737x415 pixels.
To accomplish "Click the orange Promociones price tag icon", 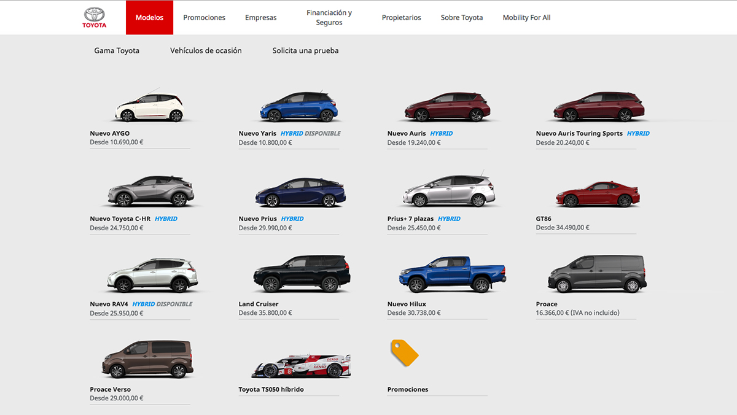I will coord(404,353).
